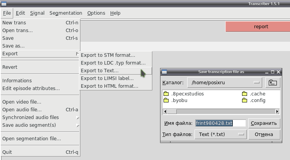Open the Edit menu
This screenshot has width=290, height=160.
(x=20, y=13)
